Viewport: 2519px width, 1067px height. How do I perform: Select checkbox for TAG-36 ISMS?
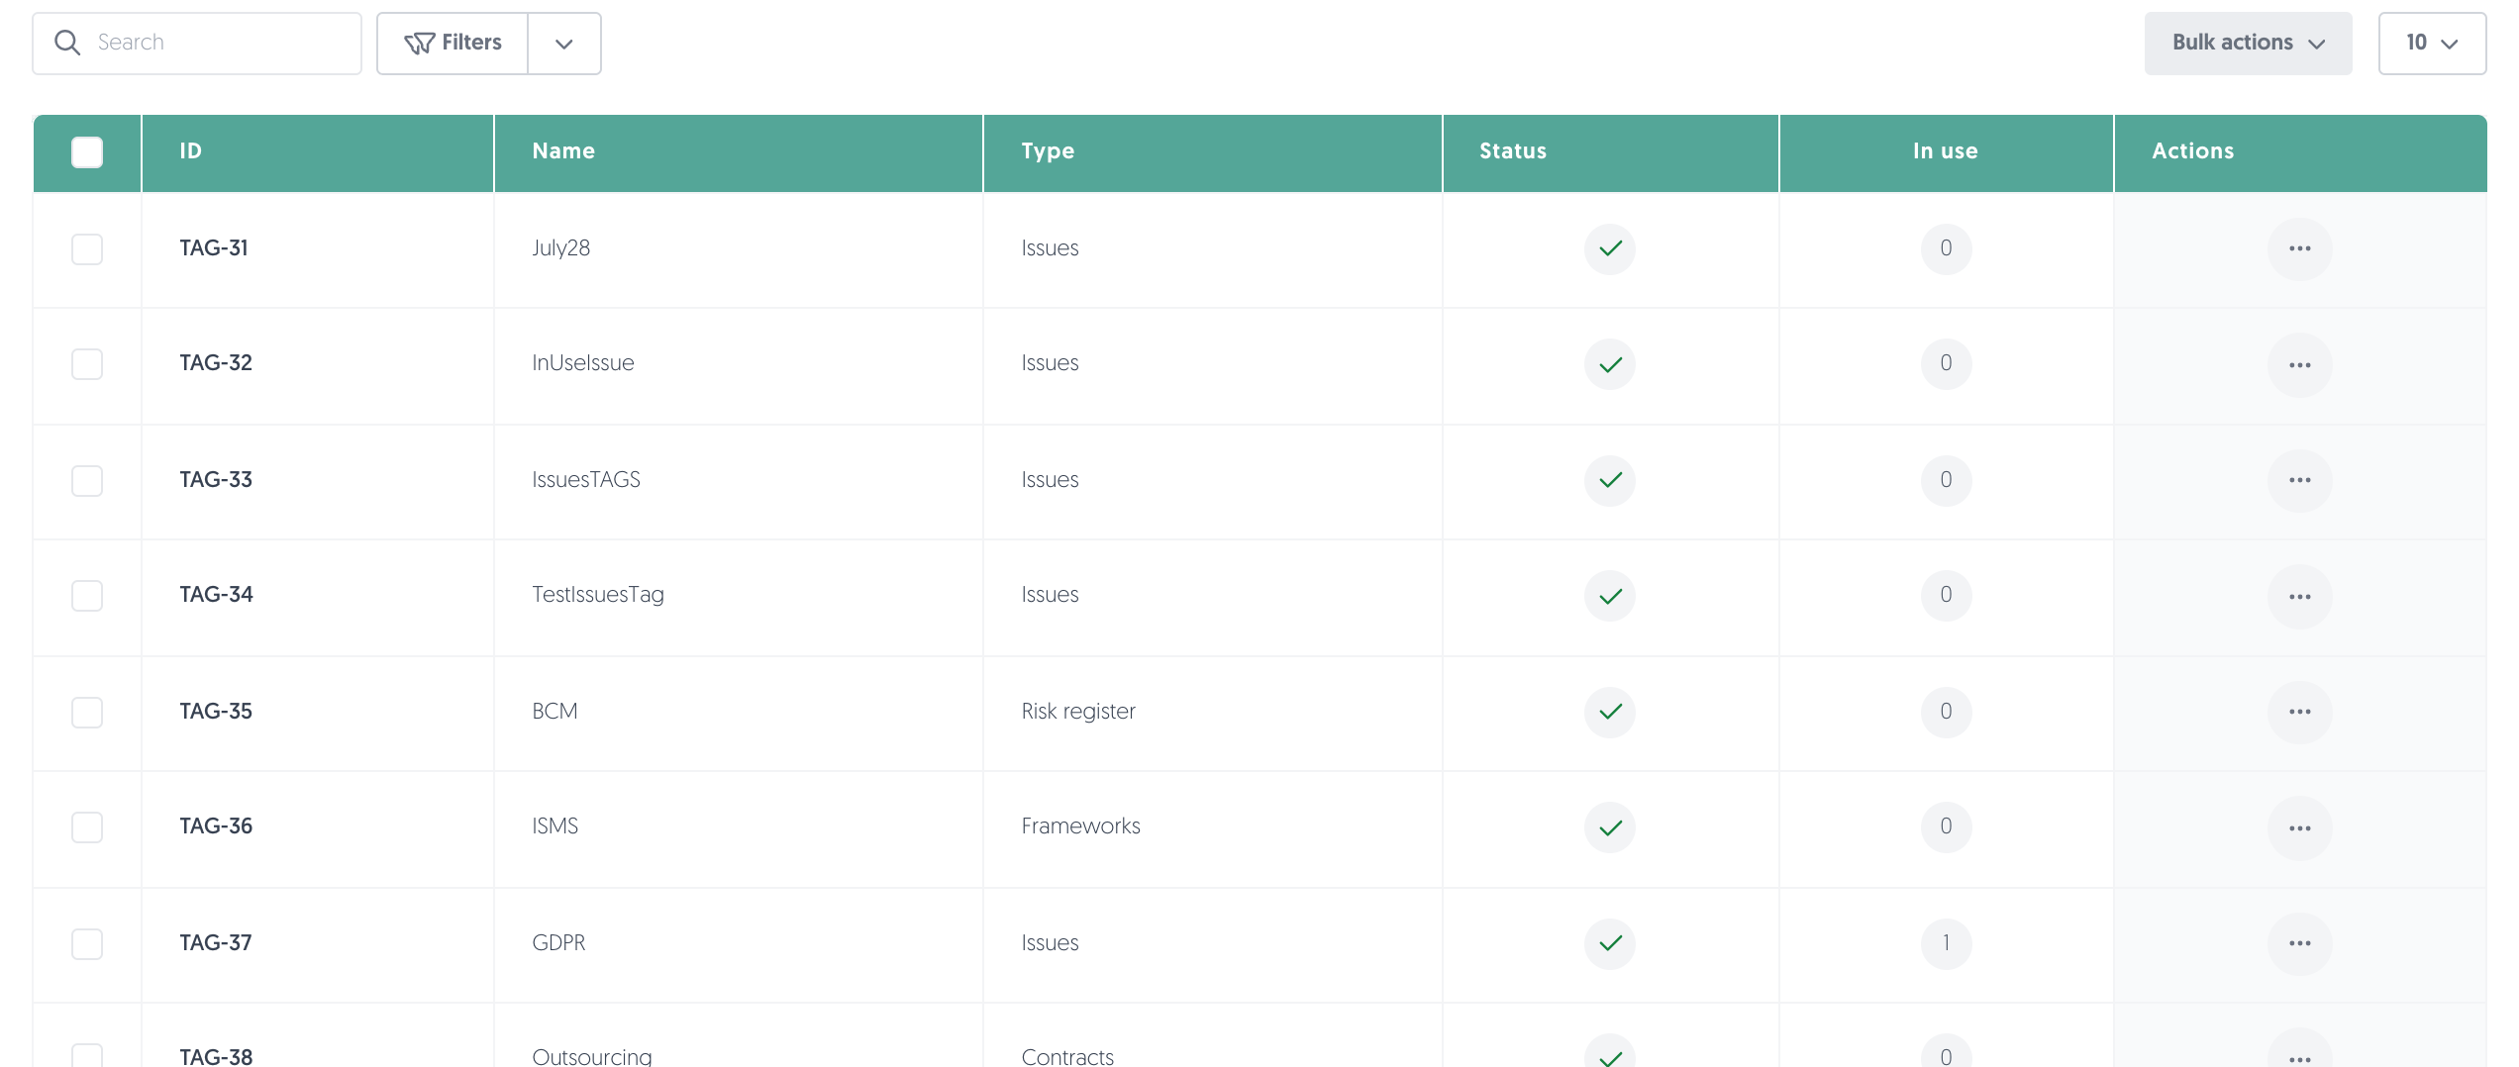click(87, 826)
